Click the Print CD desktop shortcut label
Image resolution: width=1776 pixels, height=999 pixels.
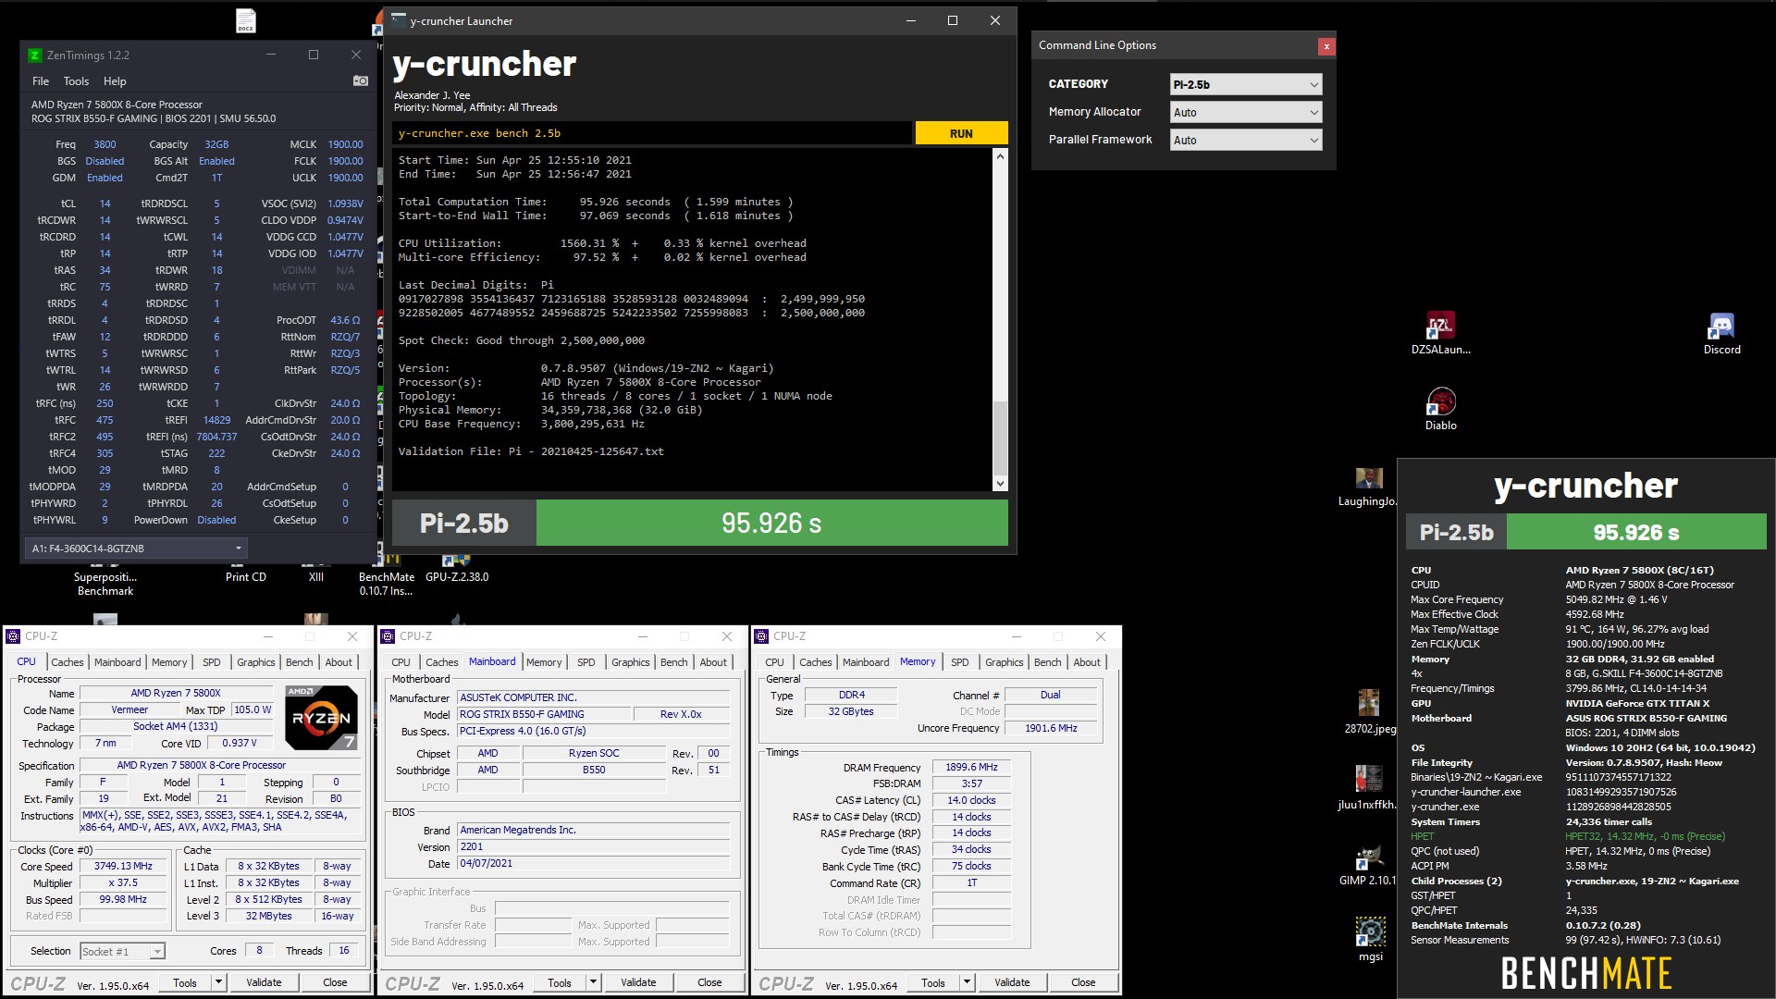click(x=245, y=577)
